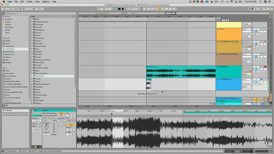274x154 pixels.
Task: Click the Transpose knob
Action: pyautogui.click(x=47, y=126)
